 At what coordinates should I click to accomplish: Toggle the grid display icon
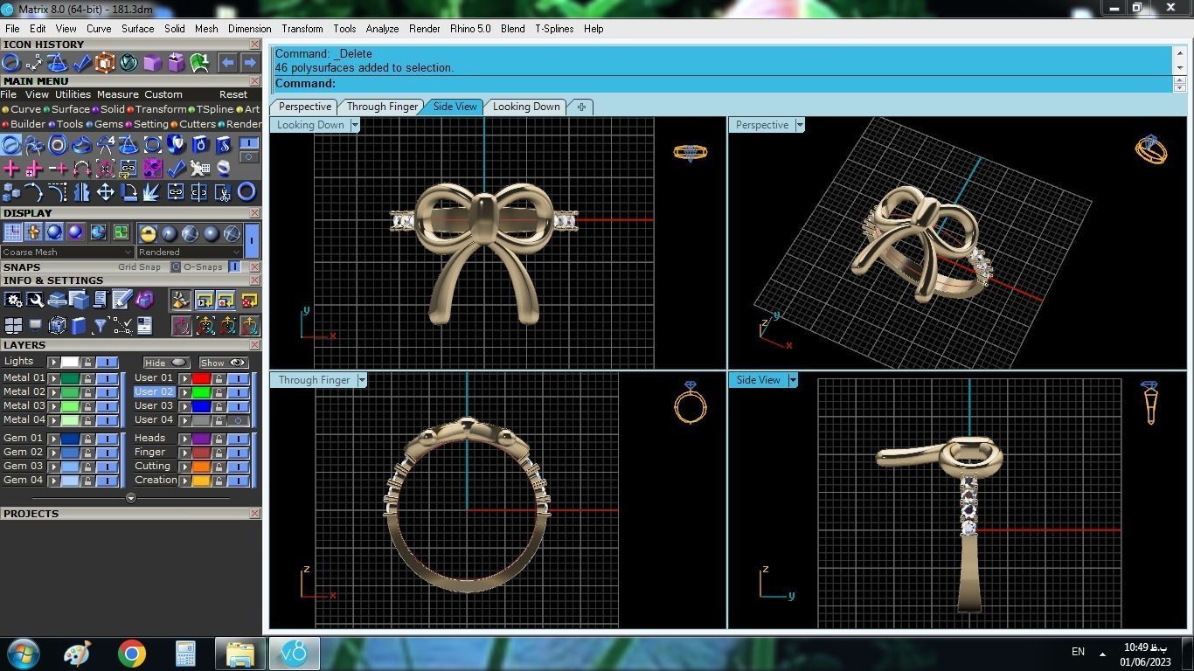click(x=12, y=232)
